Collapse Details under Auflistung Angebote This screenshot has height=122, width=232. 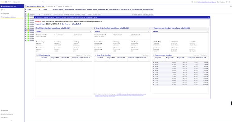click(x=90, y=31)
